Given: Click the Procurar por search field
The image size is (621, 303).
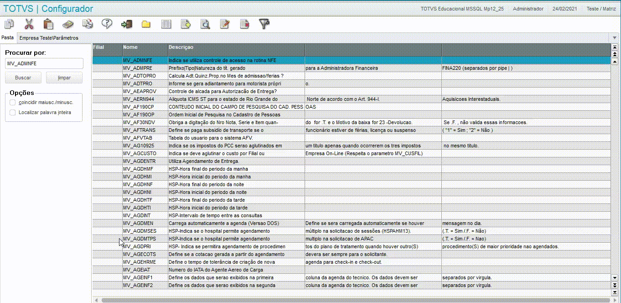Looking at the screenshot, I should [44, 63].
